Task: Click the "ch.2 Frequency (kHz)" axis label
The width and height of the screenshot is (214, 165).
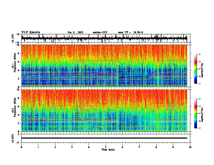Action: 14,108
